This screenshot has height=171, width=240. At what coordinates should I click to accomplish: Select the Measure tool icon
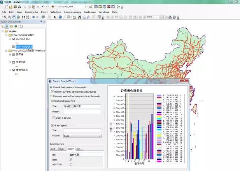click(74, 17)
